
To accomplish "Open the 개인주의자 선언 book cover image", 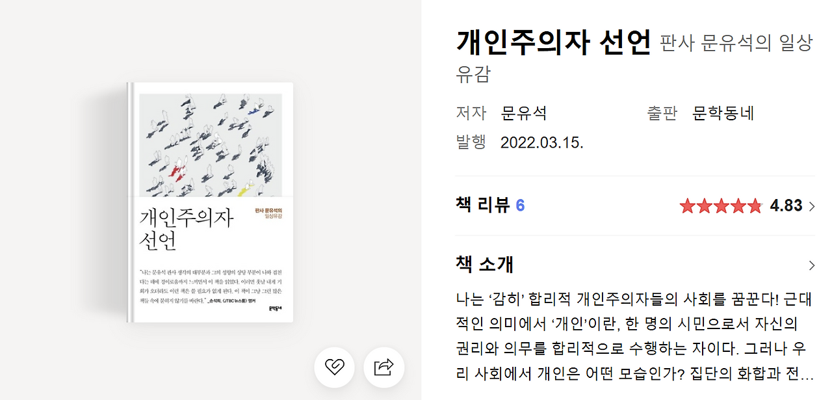I will click(211, 202).
